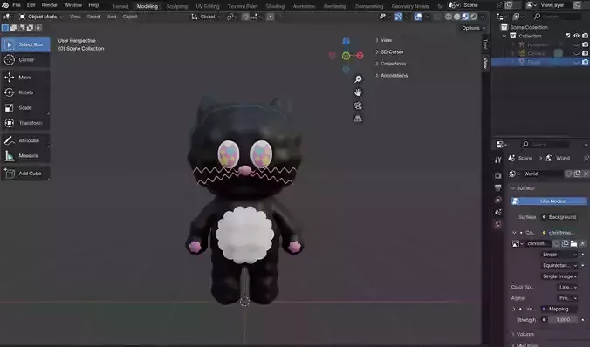Open image file folder icon for texture

click(573, 243)
